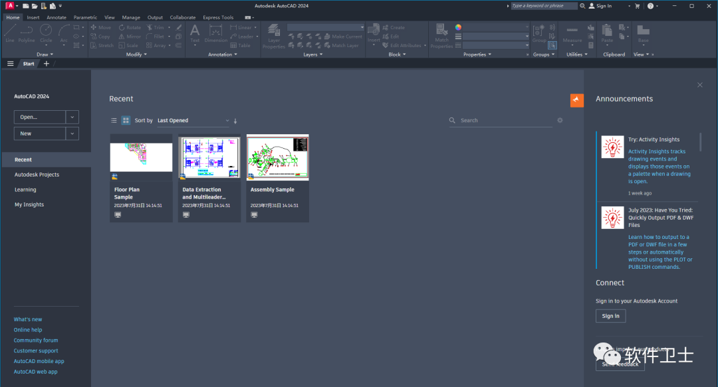Activate the Move tool in Modify panel
Image resolution: width=718 pixels, height=387 pixels.
point(101,27)
